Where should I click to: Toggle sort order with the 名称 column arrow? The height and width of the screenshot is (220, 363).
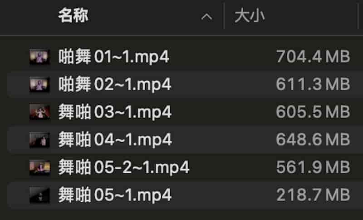tap(206, 17)
